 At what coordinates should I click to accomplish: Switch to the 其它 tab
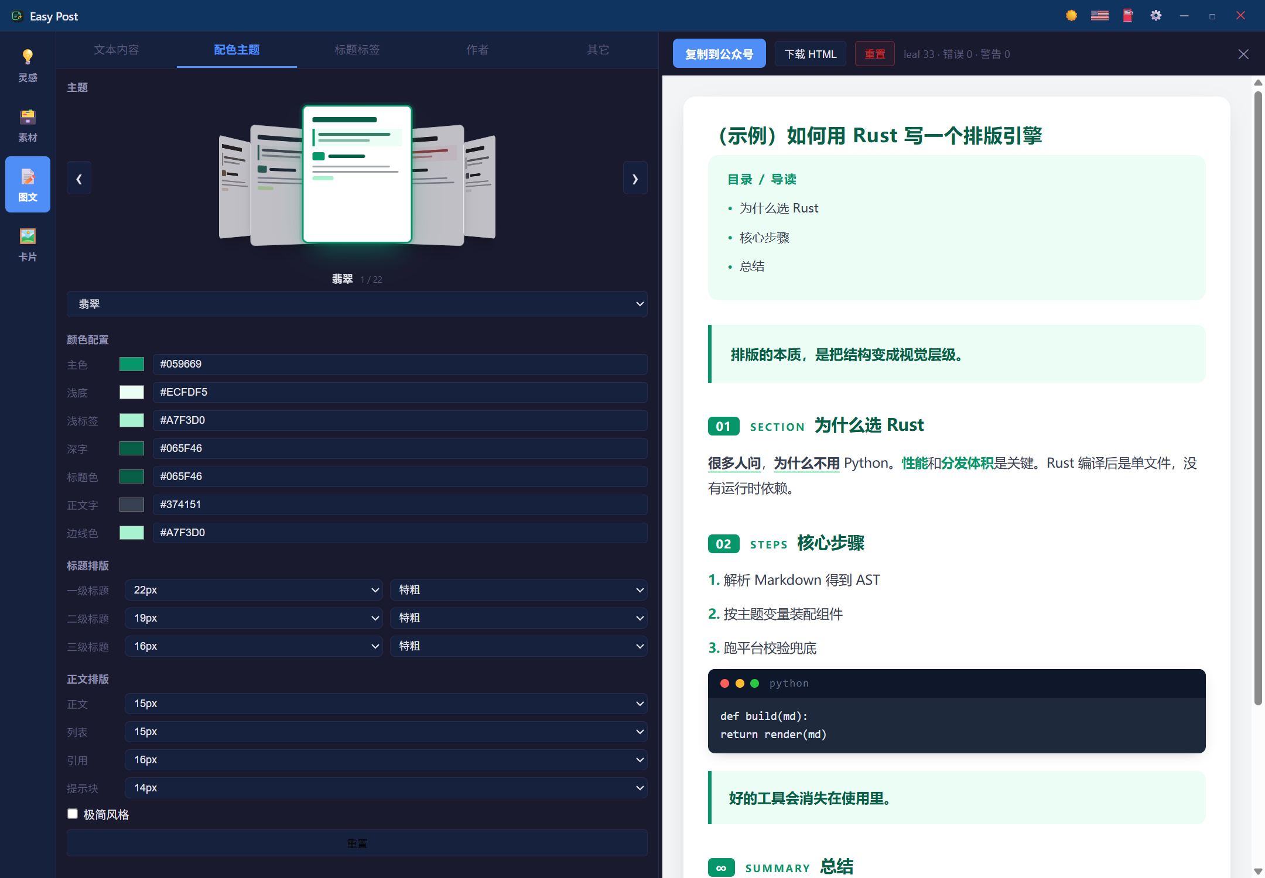pyautogui.click(x=598, y=50)
